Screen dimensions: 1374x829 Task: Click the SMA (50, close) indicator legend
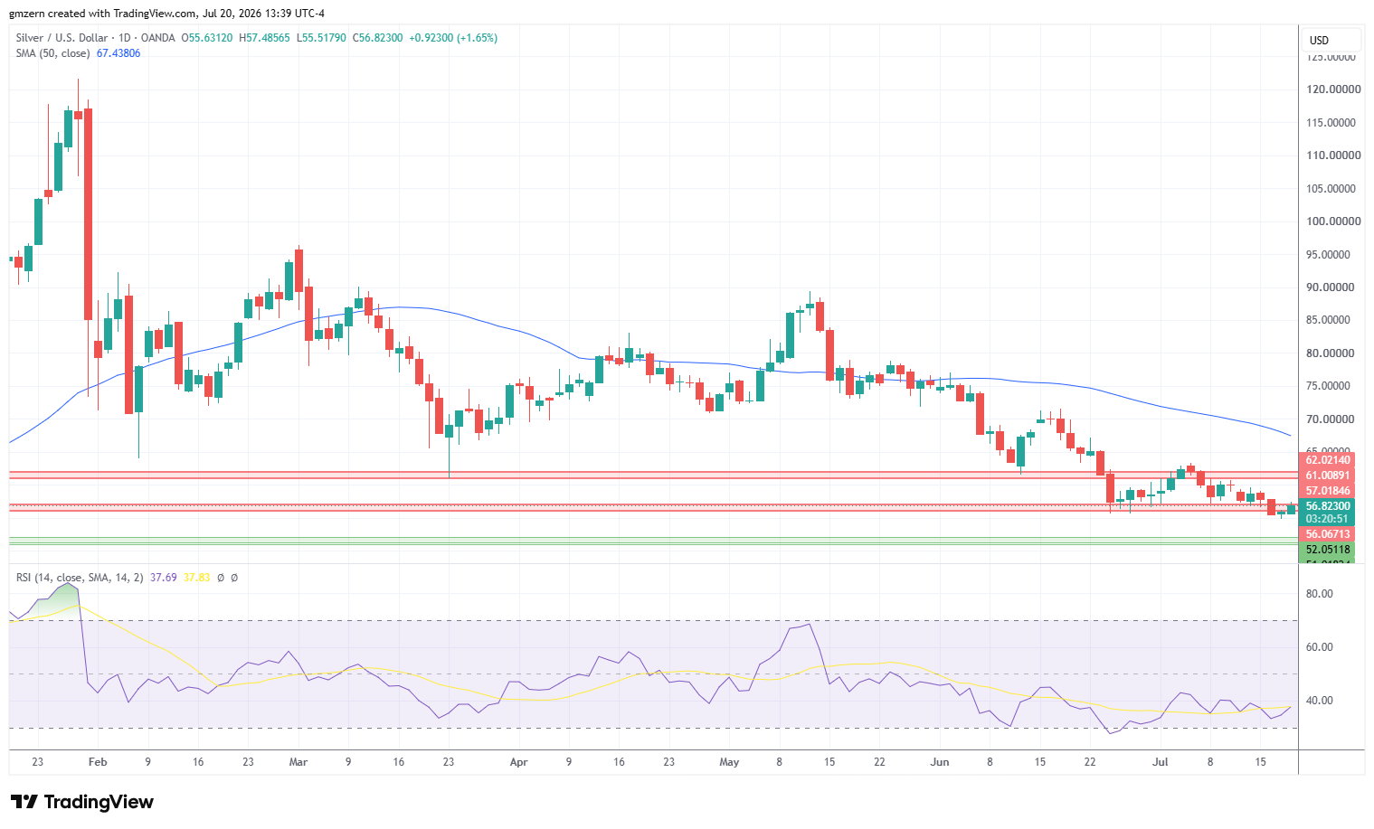(x=52, y=53)
